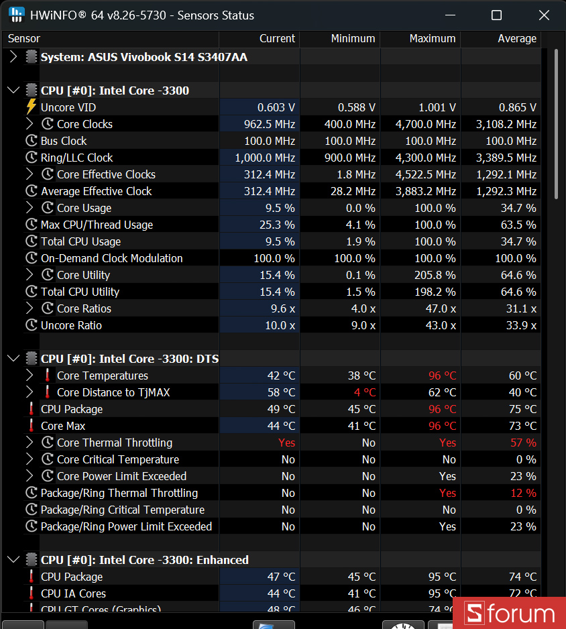566x629 pixels.
Task: Click the clock icon beside Bus Clock
Action: click(32, 141)
